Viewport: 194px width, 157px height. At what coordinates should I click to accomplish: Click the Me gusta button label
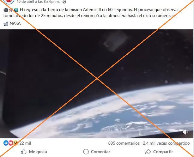38,152
